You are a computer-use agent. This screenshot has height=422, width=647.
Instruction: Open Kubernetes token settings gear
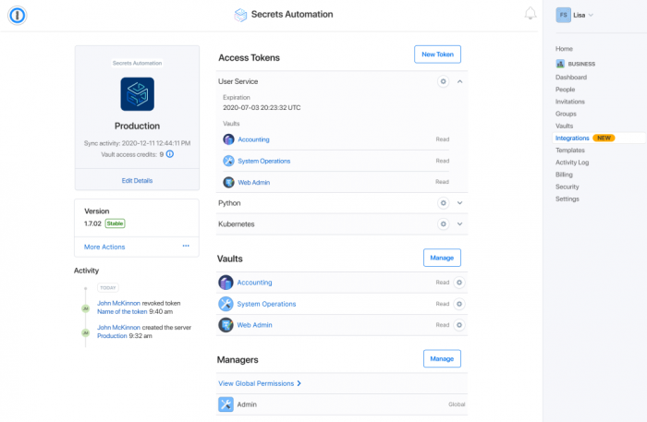pos(443,223)
